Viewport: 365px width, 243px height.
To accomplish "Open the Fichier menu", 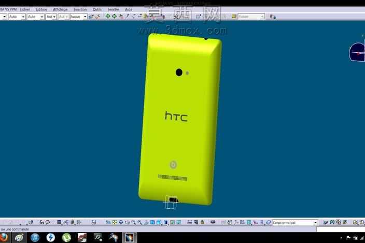I will 25,9.
